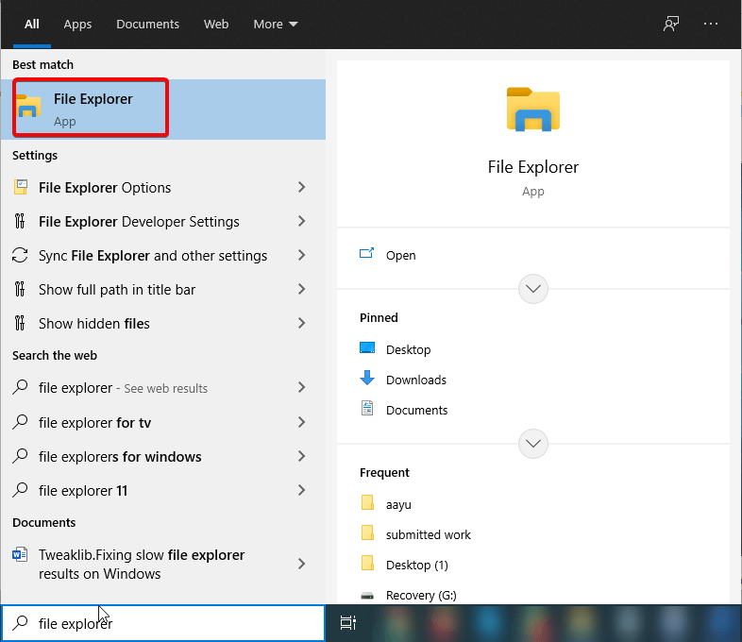Open the Tweaklib Word document result
Viewport: 742px width, 642px height.
142,565
